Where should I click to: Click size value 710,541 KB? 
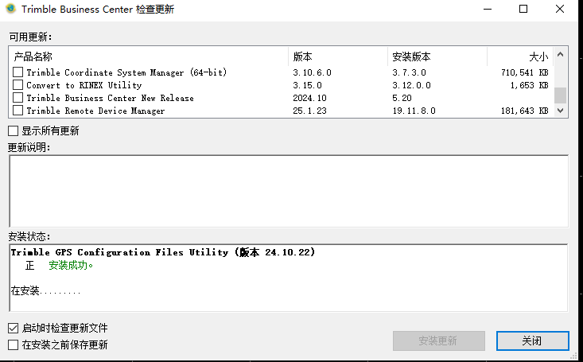525,72
